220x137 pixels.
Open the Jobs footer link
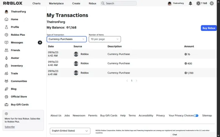pyautogui.click(x=67, y=116)
